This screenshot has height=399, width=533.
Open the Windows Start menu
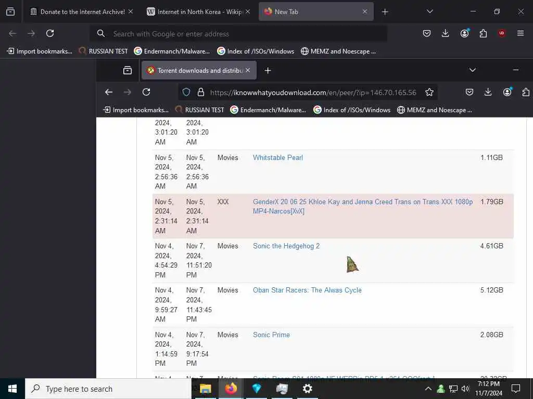point(12,389)
